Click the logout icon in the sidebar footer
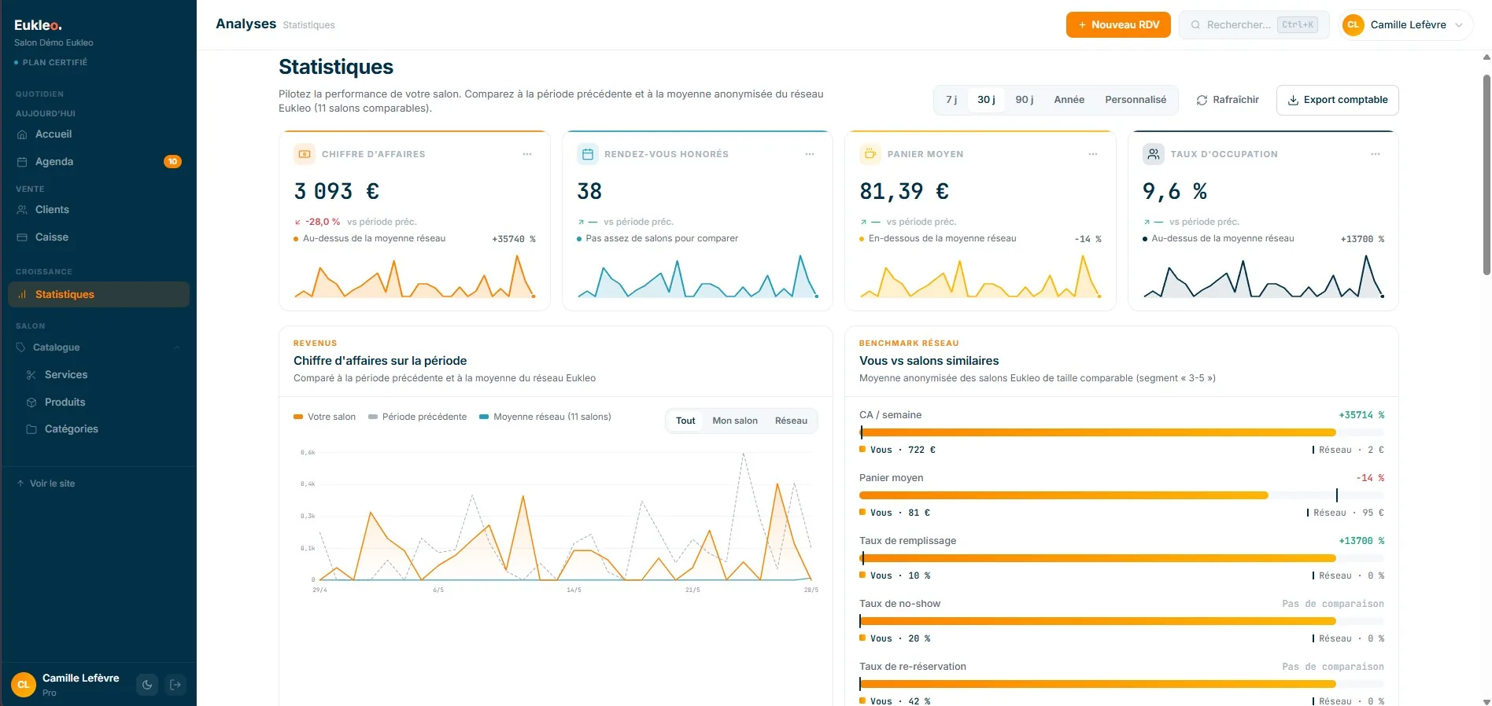Screen dimensions: 1492x706 click(x=175, y=685)
